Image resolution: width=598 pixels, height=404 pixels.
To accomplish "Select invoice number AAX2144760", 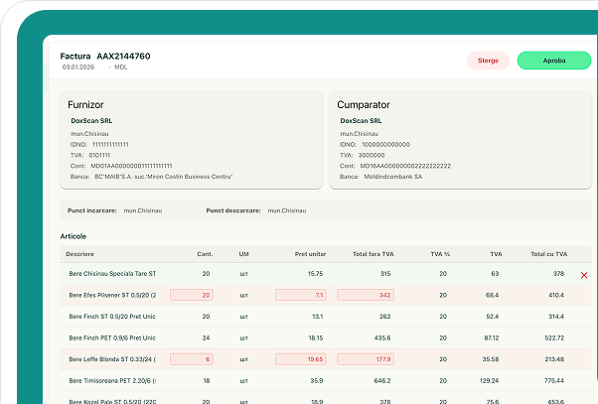I will [x=123, y=57].
